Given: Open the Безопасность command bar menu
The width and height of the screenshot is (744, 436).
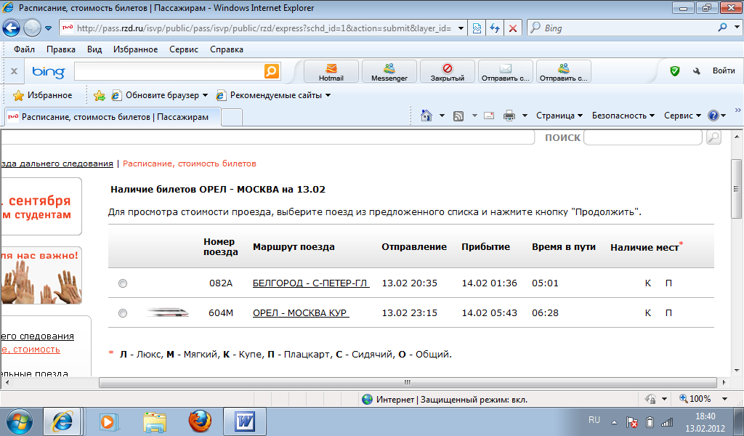Looking at the screenshot, I should [x=623, y=116].
